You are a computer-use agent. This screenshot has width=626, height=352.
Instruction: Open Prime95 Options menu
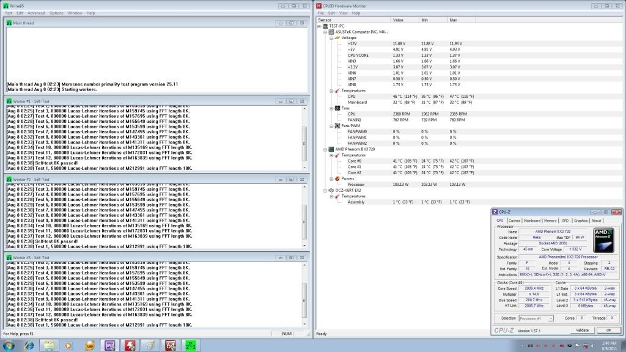pos(56,13)
